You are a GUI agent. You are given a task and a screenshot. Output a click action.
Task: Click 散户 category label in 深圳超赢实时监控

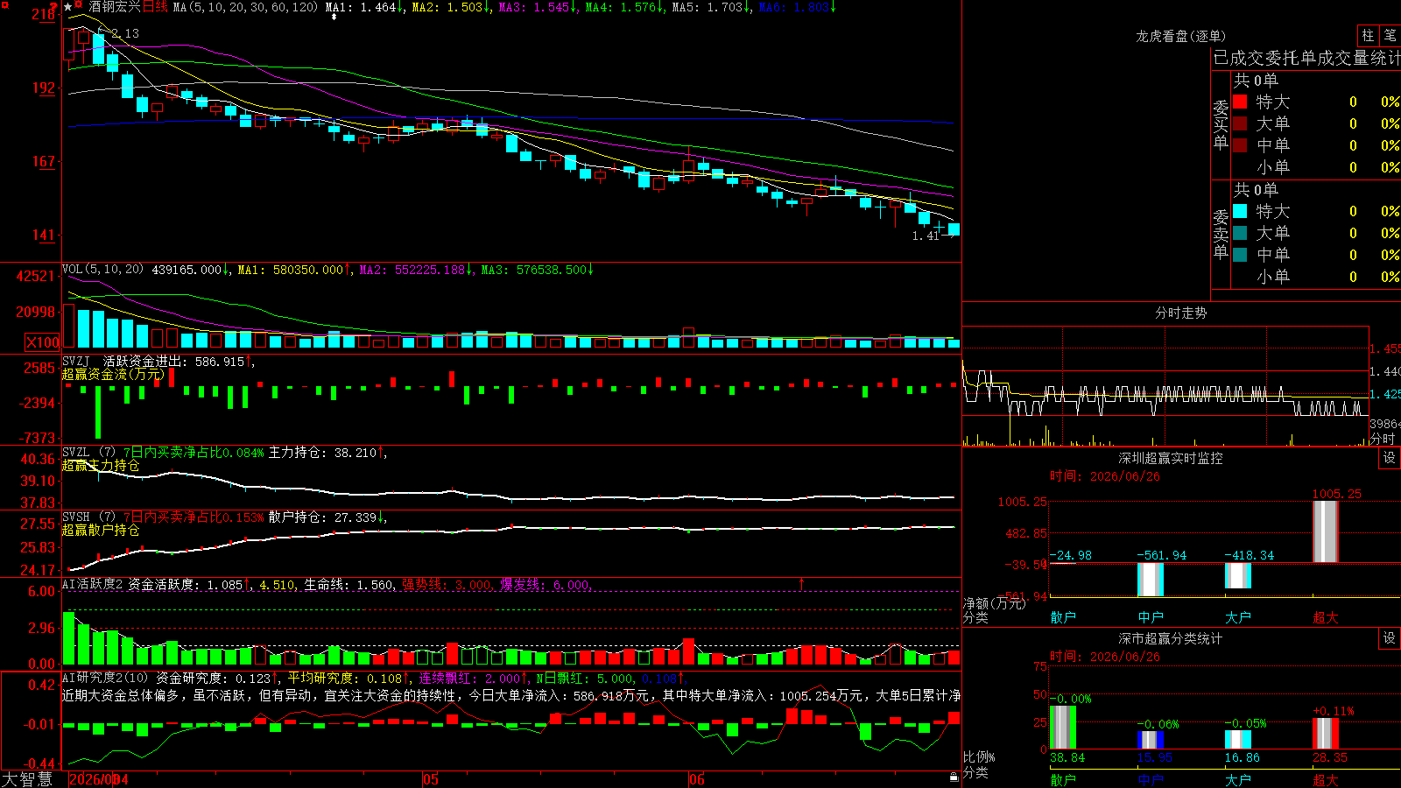click(x=1063, y=617)
